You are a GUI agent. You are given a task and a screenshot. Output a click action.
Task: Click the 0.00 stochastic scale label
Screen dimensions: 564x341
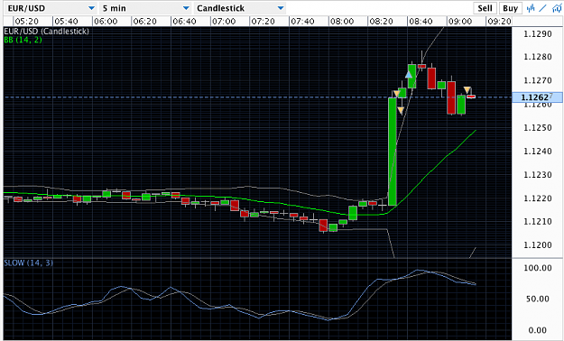tap(539, 330)
